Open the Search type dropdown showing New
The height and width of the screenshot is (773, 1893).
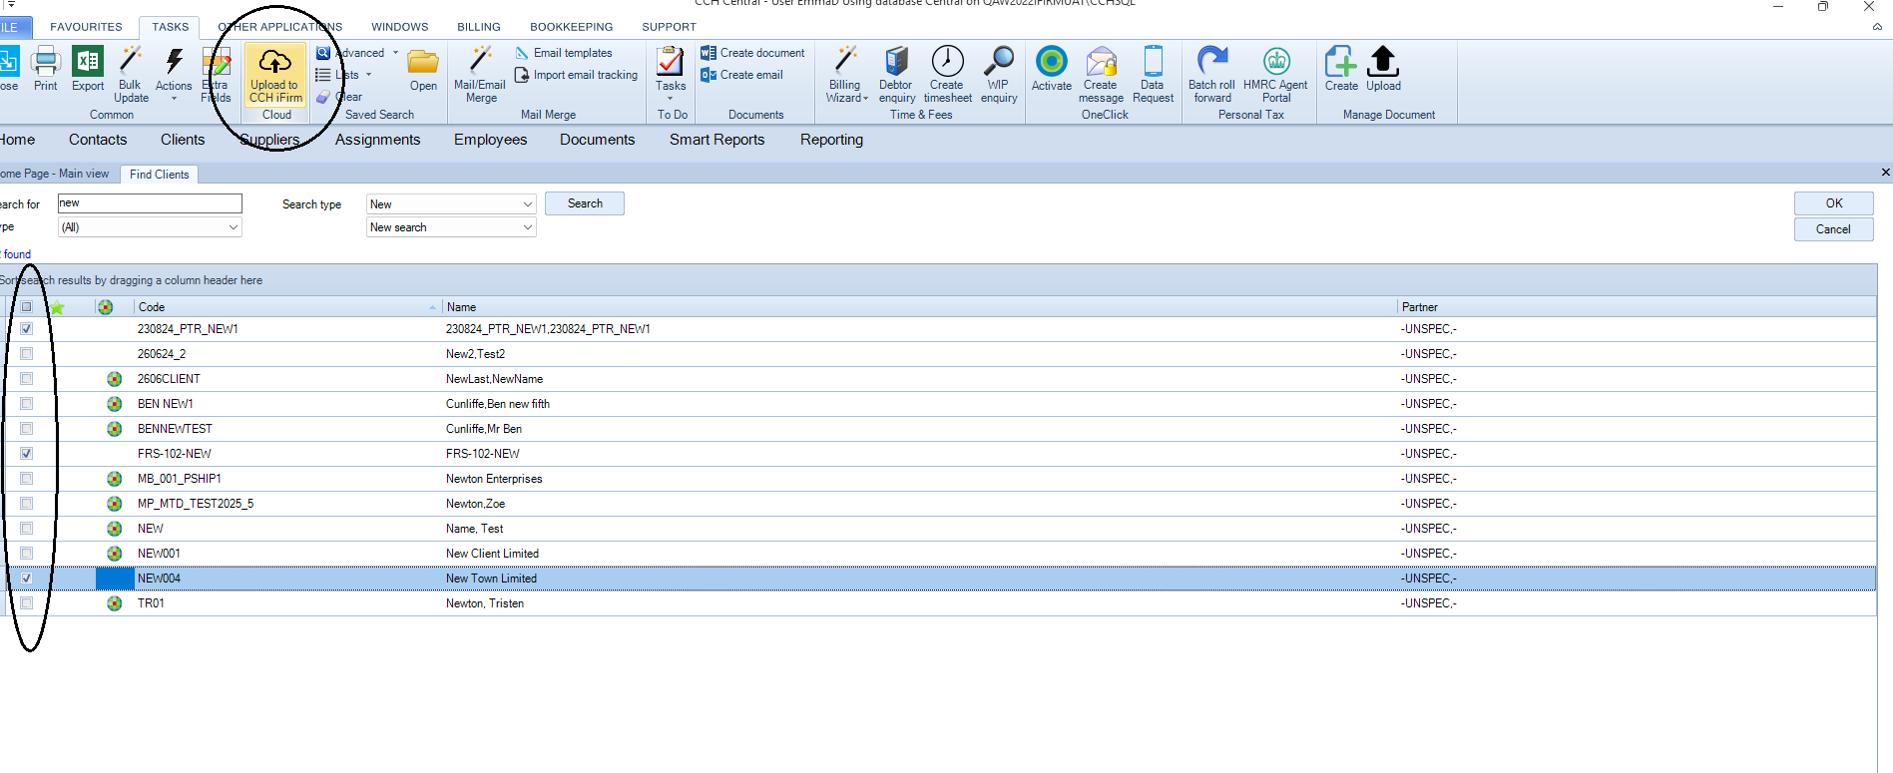451,204
